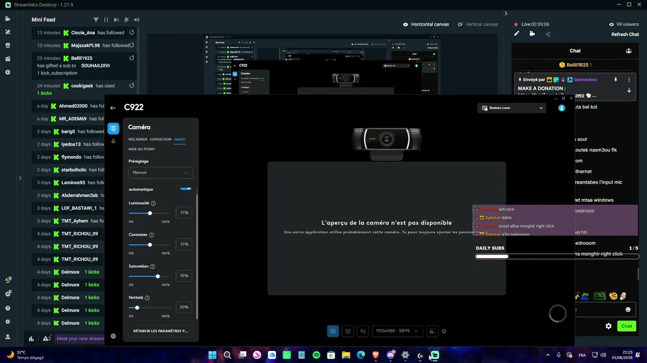Open the RECADRER tab
647x363 pixels.
pos(138,139)
